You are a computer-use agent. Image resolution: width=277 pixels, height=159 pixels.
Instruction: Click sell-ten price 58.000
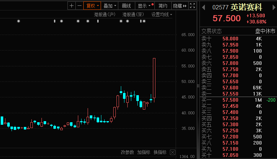230,39
